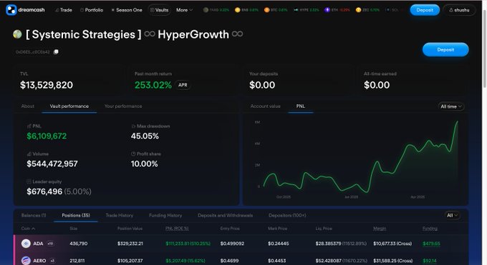Switch chart to PNL view

click(x=300, y=106)
